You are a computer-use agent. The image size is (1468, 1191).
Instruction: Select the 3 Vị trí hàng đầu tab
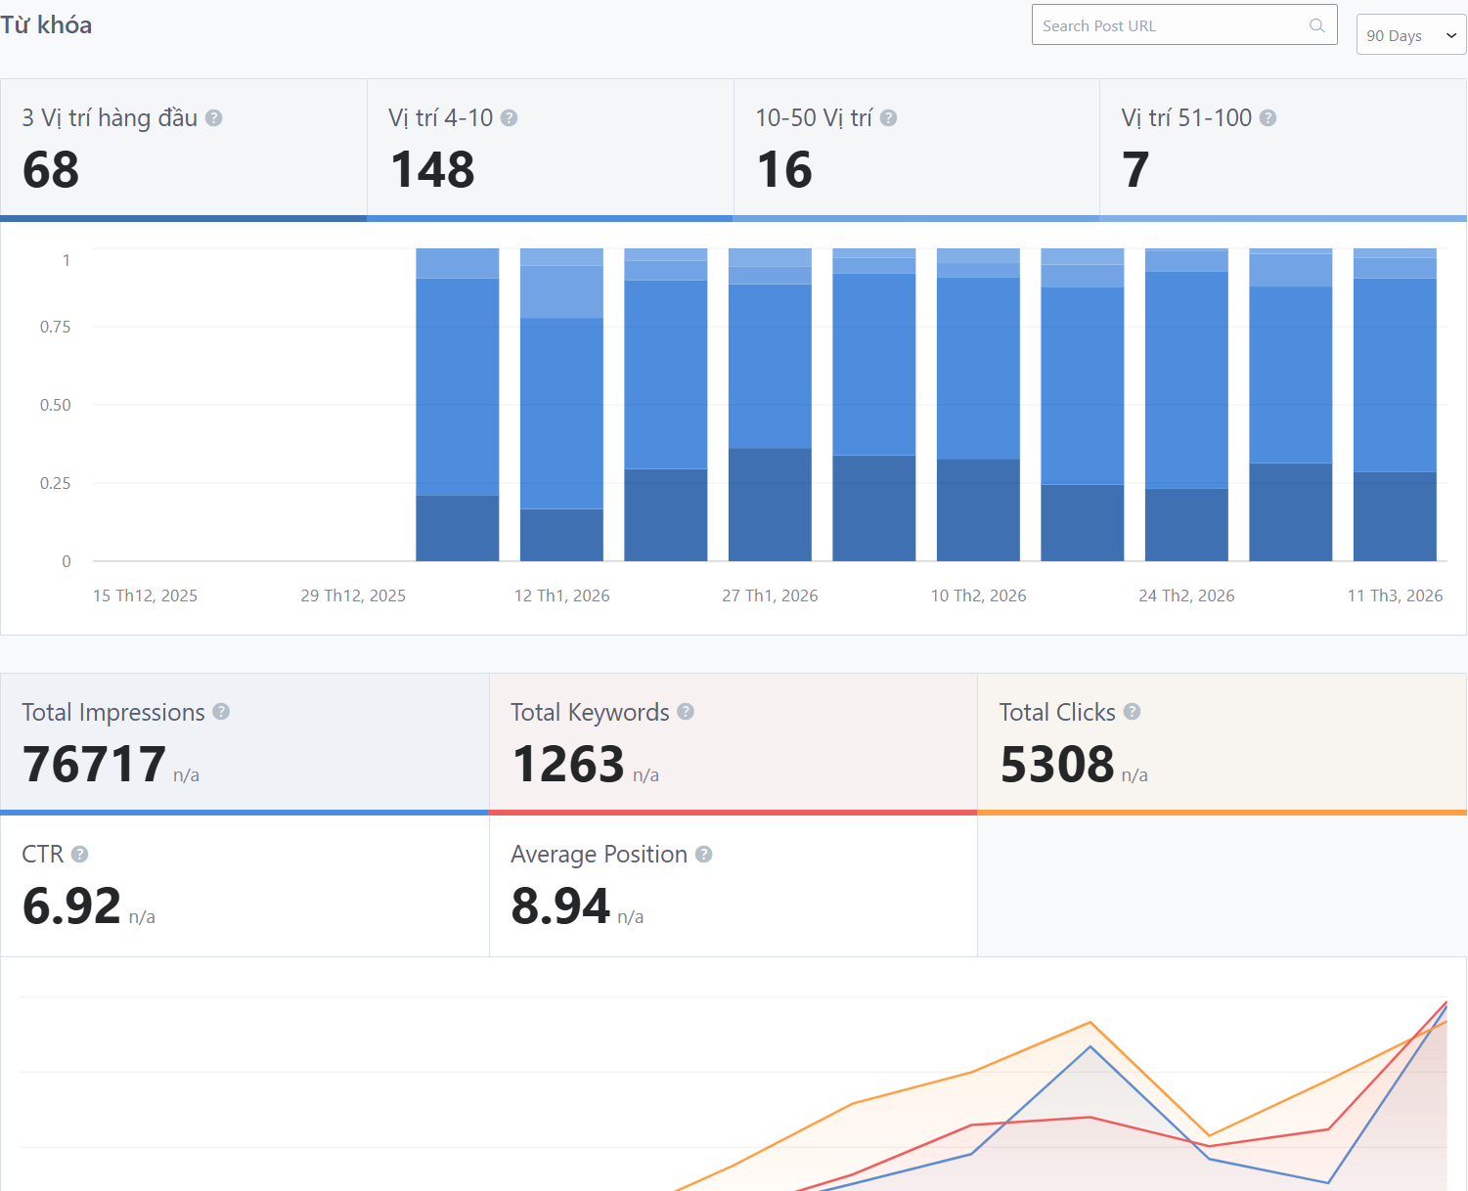(x=183, y=149)
